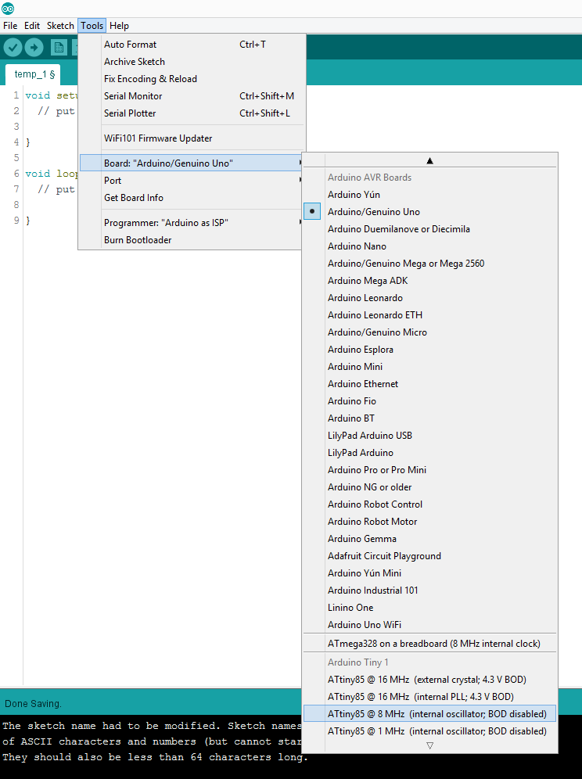
Task: Open the Serial Monitor
Action: [x=133, y=95]
